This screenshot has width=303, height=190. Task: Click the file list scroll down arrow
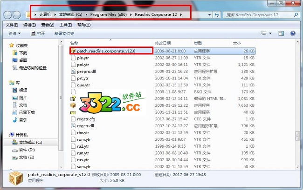click(297, 167)
